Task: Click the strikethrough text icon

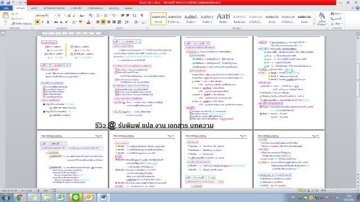Action: click(56, 22)
